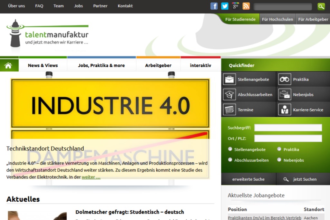330x220 pixels.
Task: Choose the Nebenjobs radio option
Action: point(279,160)
